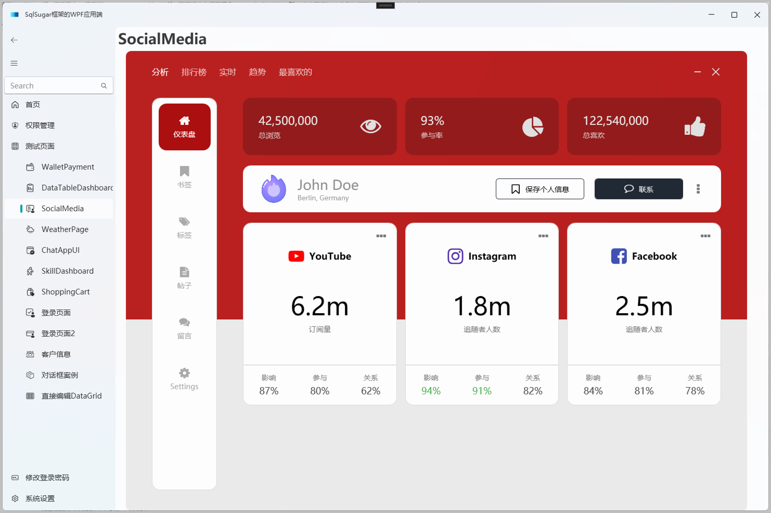Click the 联系 contact button
The width and height of the screenshot is (771, 513).
(639, 189)
